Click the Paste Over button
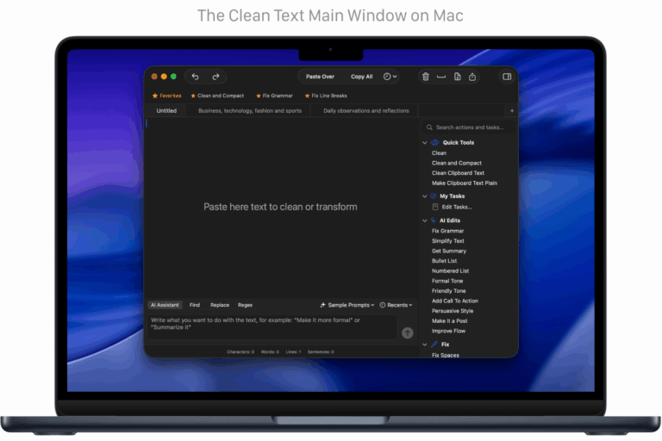Viewport: 662px width, 441px height. 320,77
